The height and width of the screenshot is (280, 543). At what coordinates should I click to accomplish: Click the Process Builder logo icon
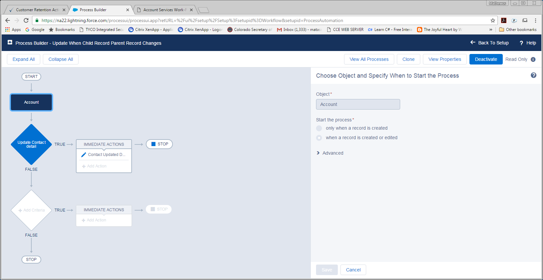click(x=10, y=42)
